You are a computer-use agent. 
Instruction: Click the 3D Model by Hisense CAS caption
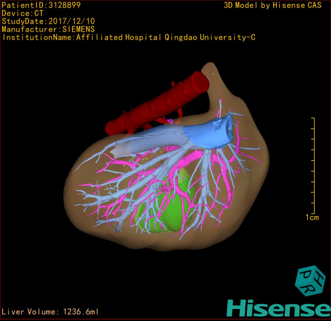[x=272, y=5]
